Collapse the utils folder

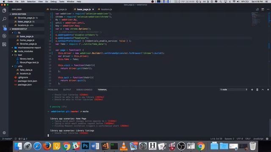point(20,66)
